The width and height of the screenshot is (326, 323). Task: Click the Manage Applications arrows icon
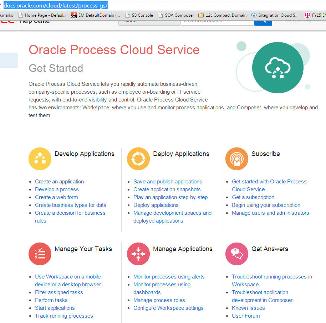(x=138, y=254)
